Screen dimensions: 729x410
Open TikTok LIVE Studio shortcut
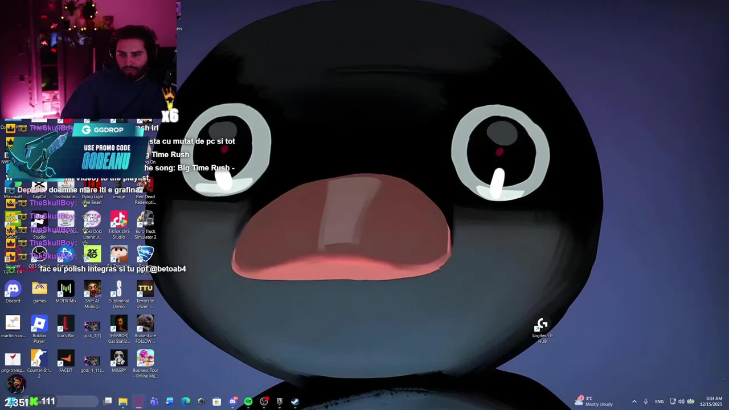[118, 225]
